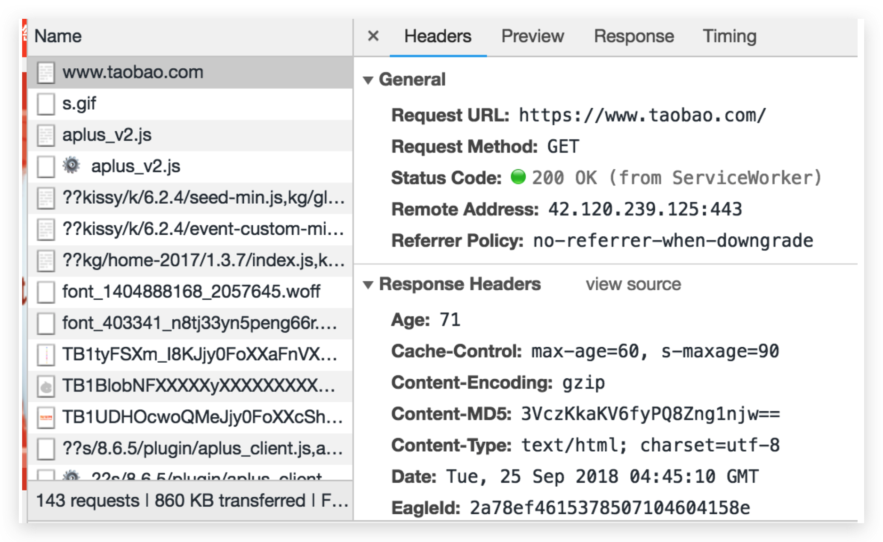Select the font_1404888168_2057645.woff request
Image resolution: width=883 pixels, height=542 pixels.
[x=190, y=292]
